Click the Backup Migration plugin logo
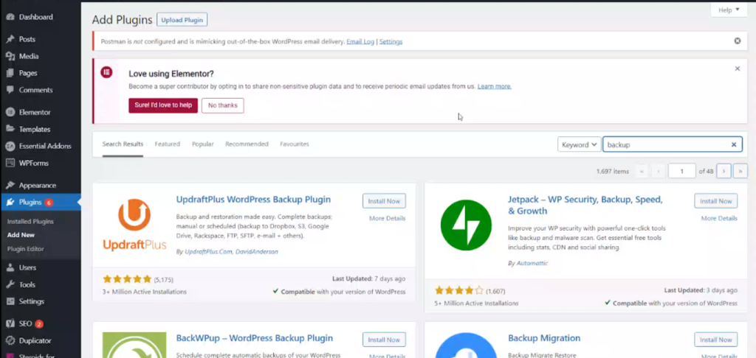Screen dimensions: 756x358 tap(467, 345)
